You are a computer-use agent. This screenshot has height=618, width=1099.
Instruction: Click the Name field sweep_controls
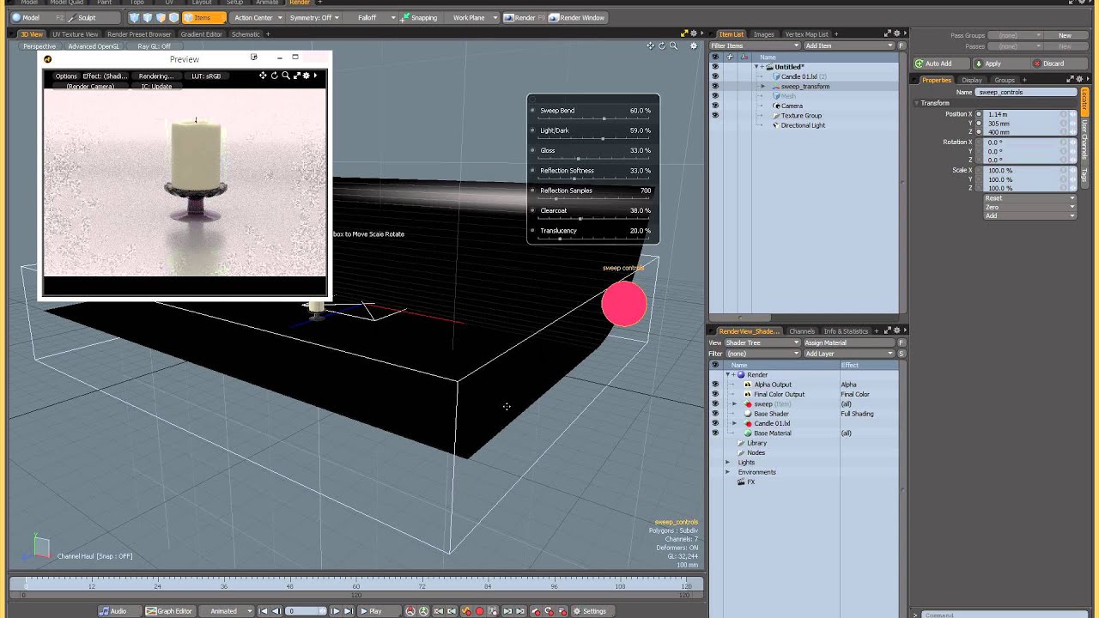click(1026, 92)
